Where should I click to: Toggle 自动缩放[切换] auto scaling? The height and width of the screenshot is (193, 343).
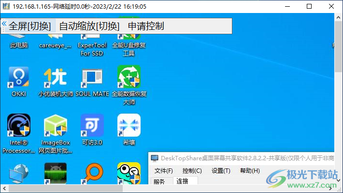tap(89, 26)
